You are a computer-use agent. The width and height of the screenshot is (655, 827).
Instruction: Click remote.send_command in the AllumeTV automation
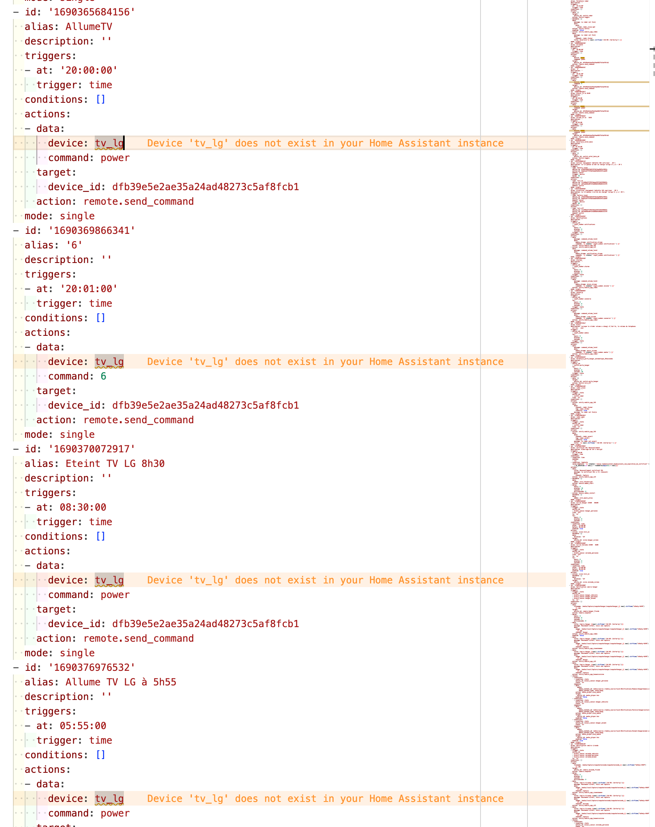tap(138, 201)
